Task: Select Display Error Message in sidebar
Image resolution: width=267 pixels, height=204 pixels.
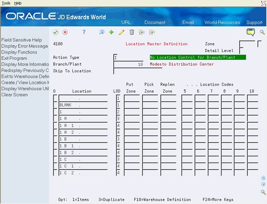Action: point(25,46)
